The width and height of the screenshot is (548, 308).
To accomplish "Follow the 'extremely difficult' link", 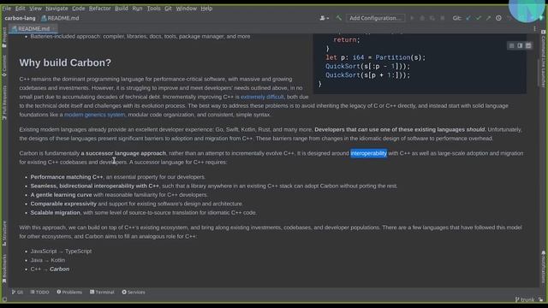I will 262,97.
